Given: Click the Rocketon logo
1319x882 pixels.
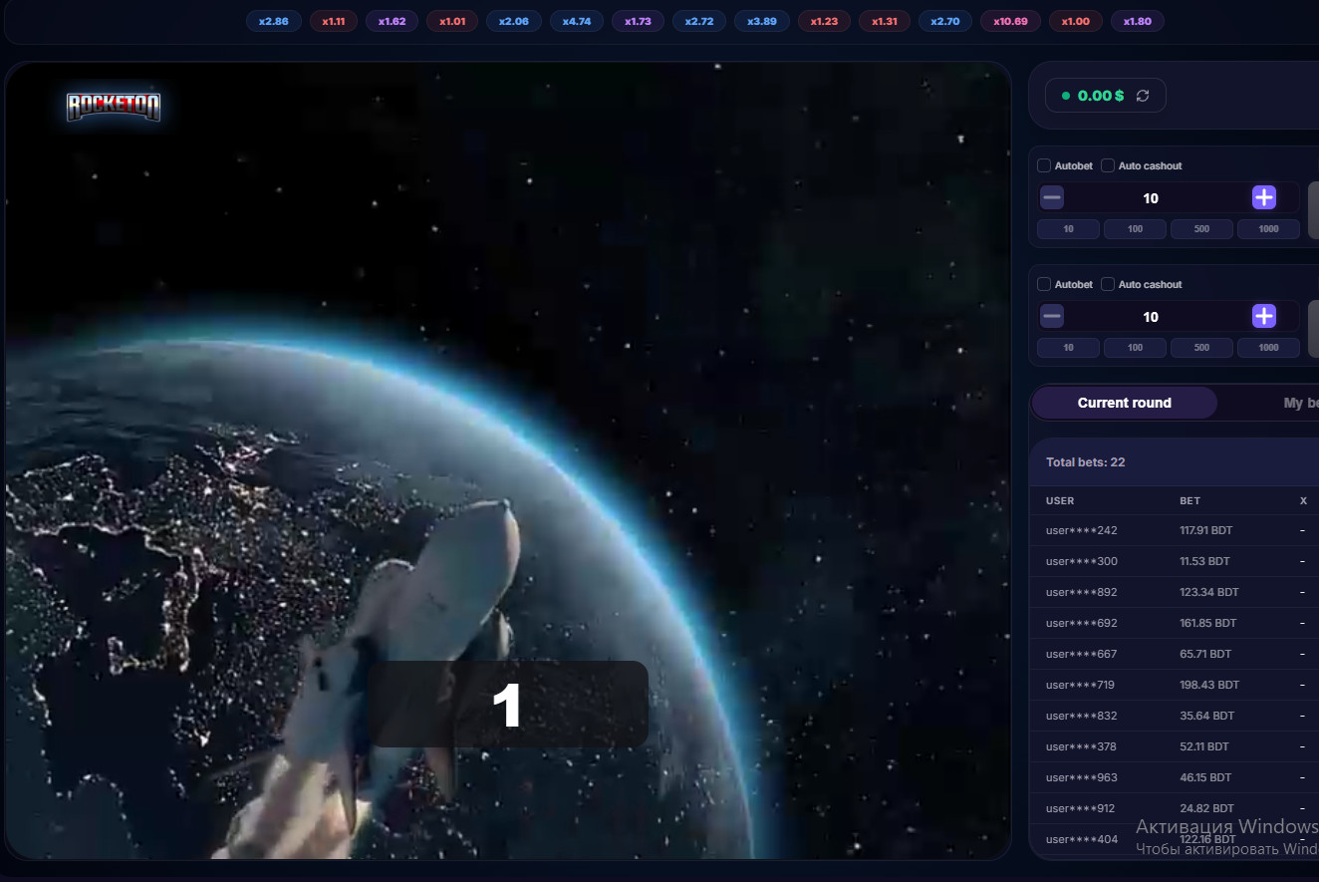Looking at the screenshot, I should pyautogui.click(x=114, y=108).
